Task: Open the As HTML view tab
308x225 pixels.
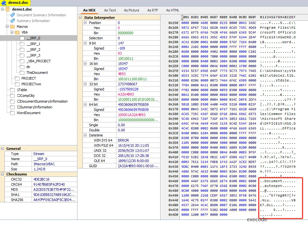Action: pyautogui.click(x=172, y=10)
